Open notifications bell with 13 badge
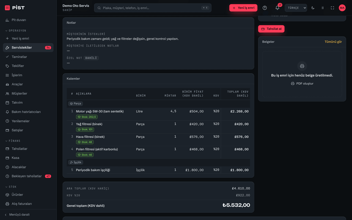352x220 pixels. click(x=277, y=8)
